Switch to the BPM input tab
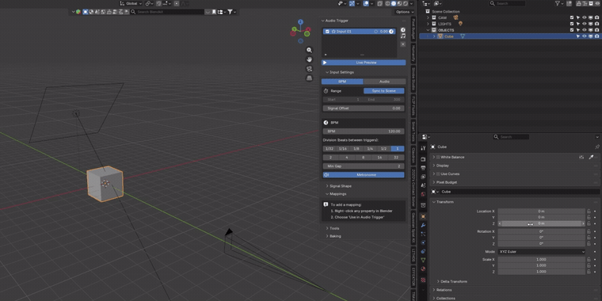This screenshot has height=301, width=602. tap(342, 82)
